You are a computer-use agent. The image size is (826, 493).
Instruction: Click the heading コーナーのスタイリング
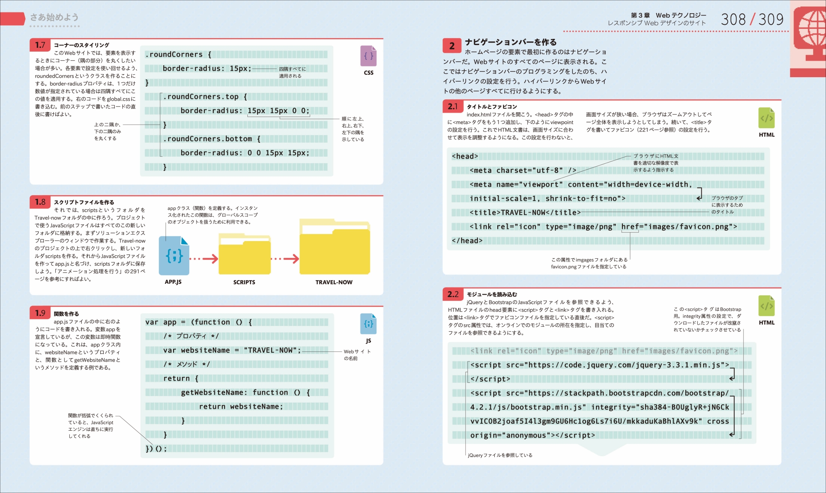81,45
